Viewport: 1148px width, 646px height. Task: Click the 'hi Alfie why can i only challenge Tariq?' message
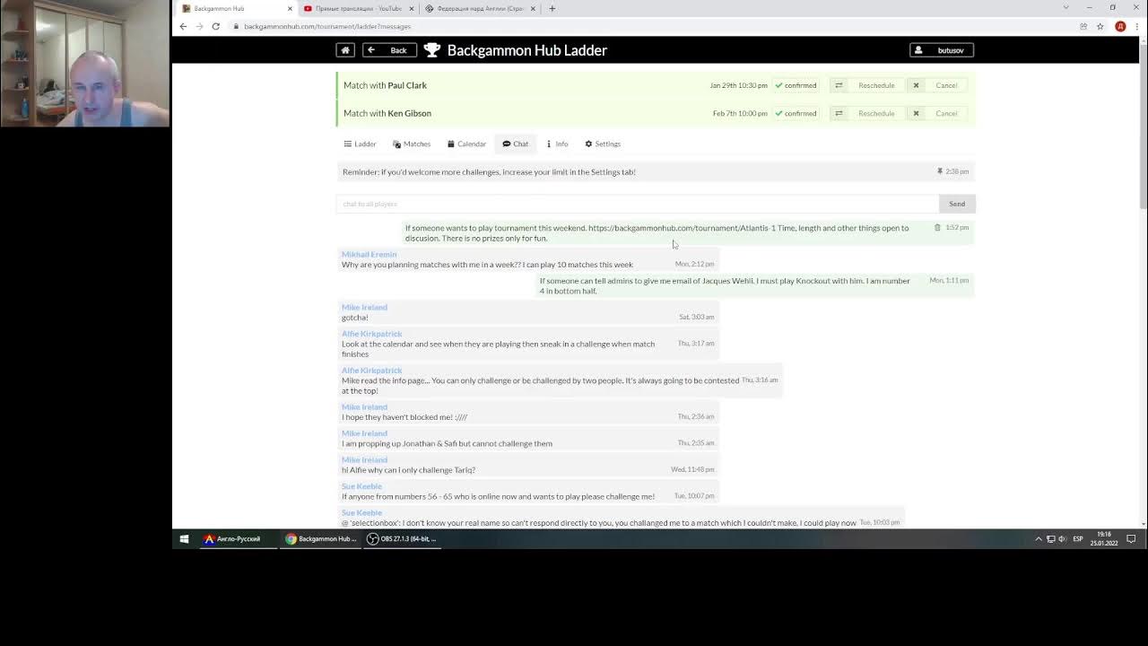(x=527, y=465)
